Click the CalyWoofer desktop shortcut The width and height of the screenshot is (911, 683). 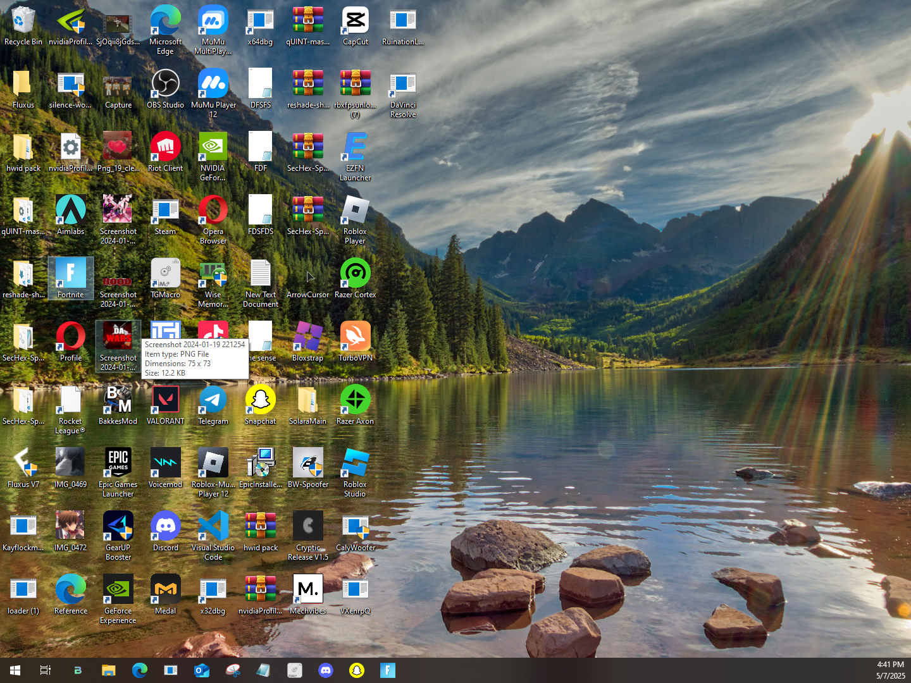[x=356, y=531]
